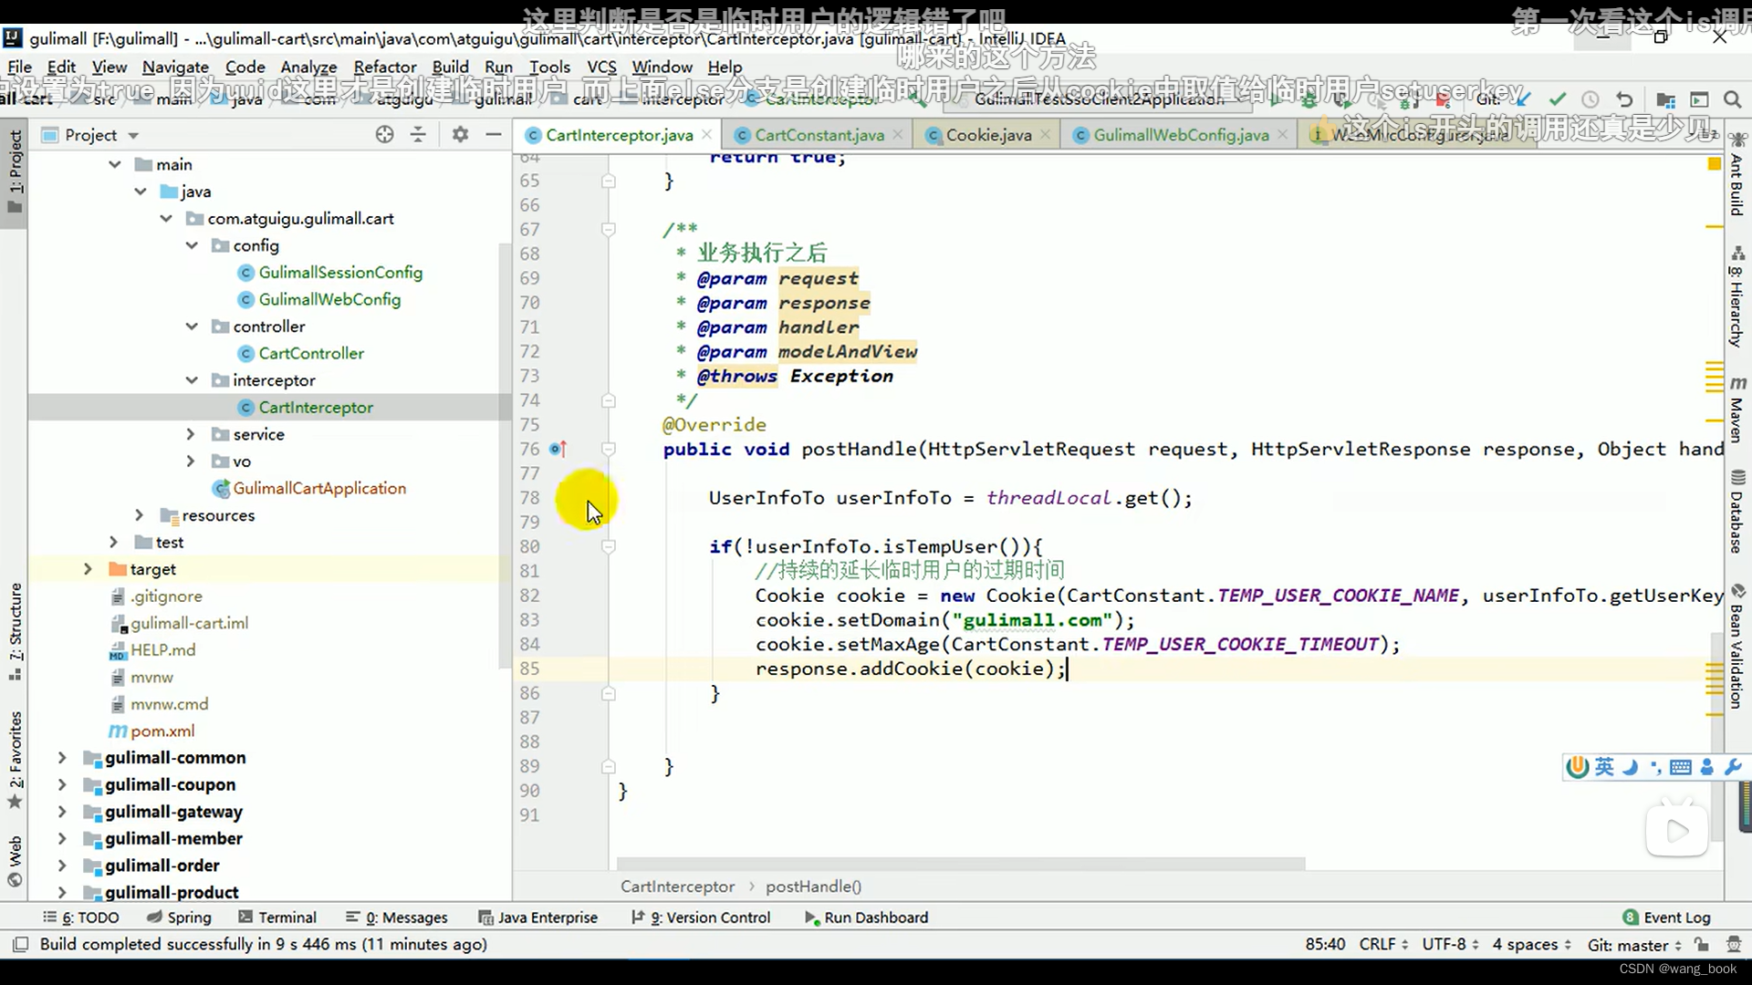The image size is (1752, 985).
Task: Click the Search Everywhere magnifier icon
Action: 1732,98
